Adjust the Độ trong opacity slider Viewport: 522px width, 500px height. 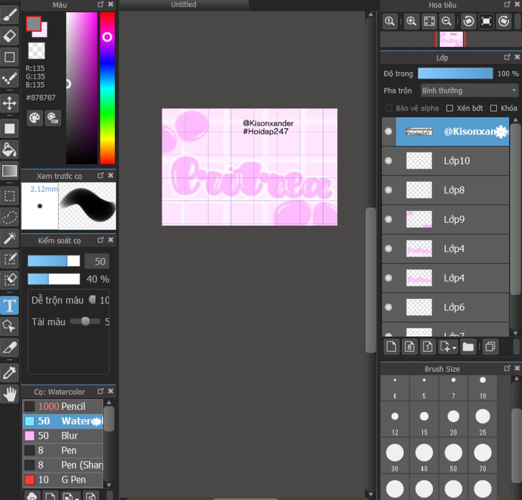455,73
